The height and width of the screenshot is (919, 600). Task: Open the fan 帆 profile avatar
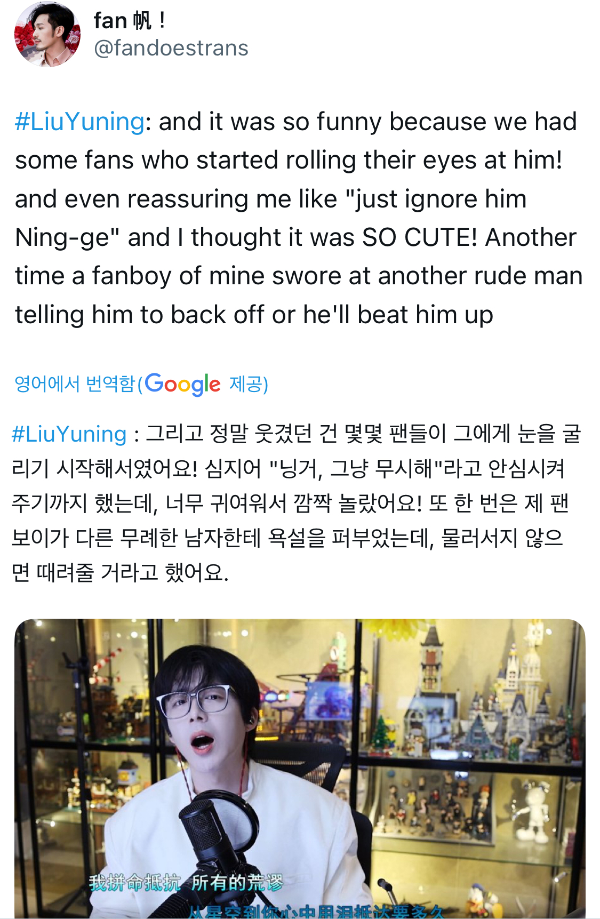(47, 34)
